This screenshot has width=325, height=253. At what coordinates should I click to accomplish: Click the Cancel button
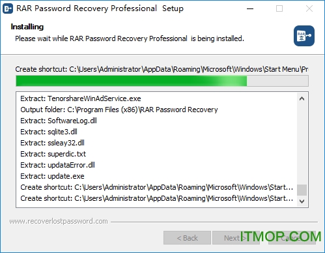[x=292, y=238]
